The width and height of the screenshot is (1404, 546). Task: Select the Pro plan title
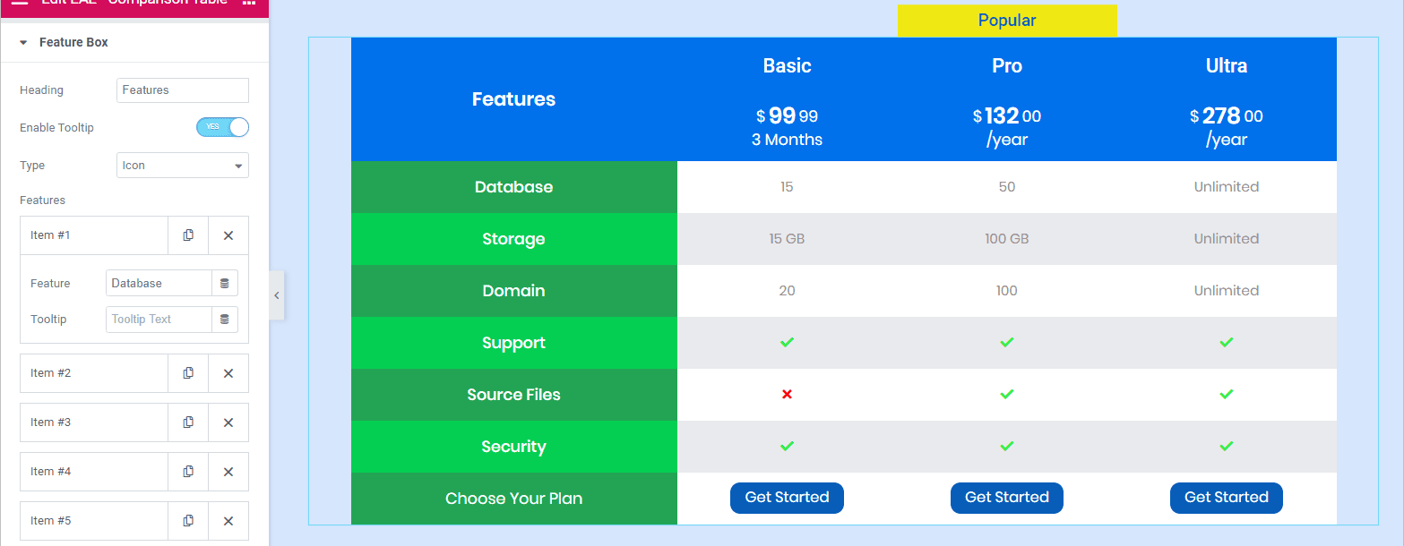click(x=1007, y=65)
